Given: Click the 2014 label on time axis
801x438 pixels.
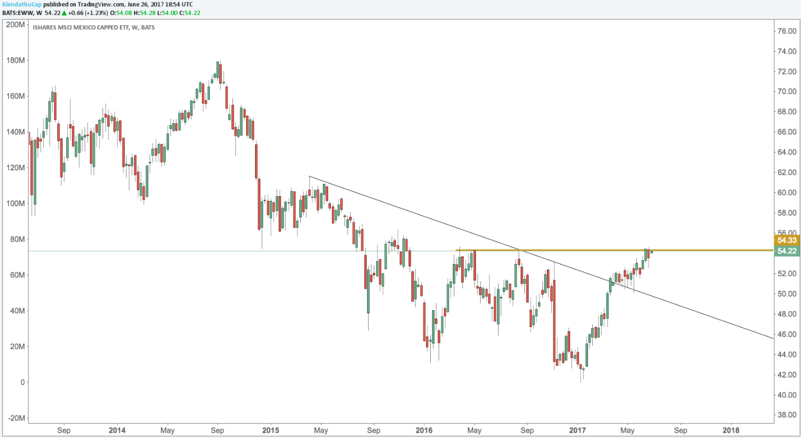Looking at the screenshot, I should point(117,430).
